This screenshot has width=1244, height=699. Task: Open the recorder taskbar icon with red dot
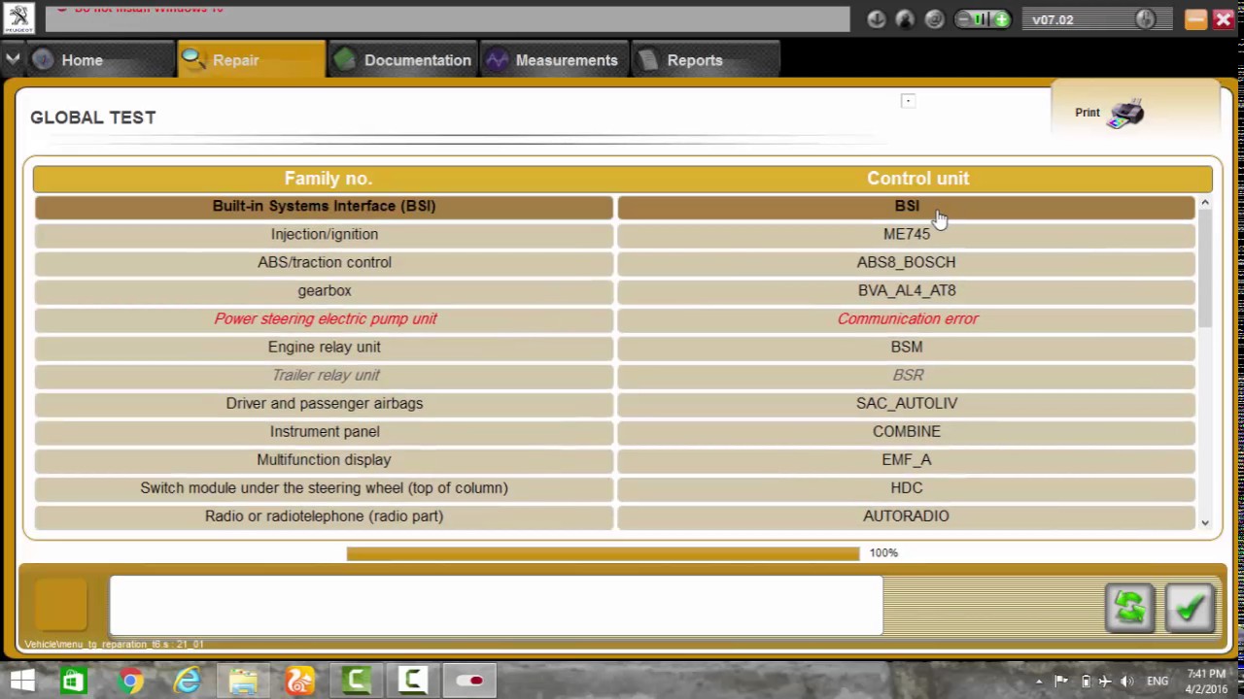click(470, 681)
